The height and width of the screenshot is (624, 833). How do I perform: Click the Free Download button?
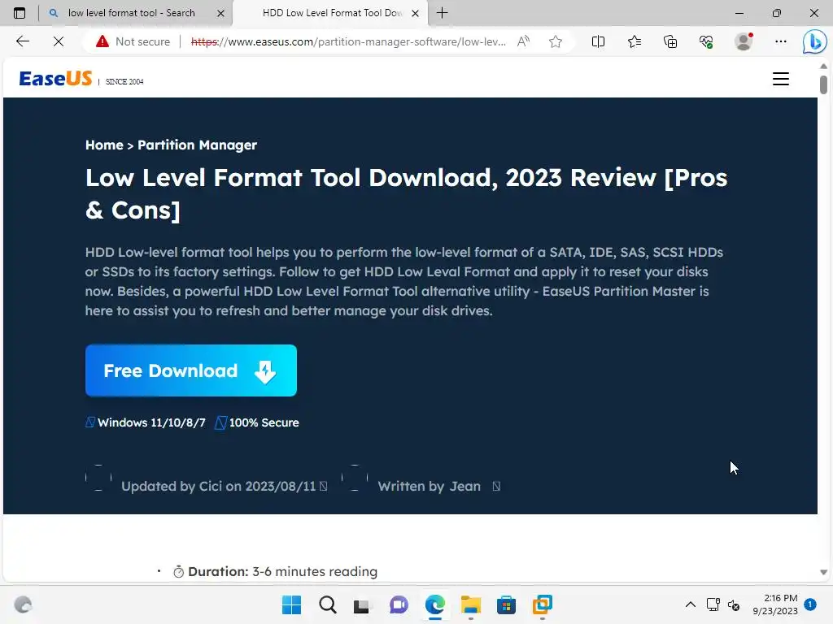coord(190,370)
